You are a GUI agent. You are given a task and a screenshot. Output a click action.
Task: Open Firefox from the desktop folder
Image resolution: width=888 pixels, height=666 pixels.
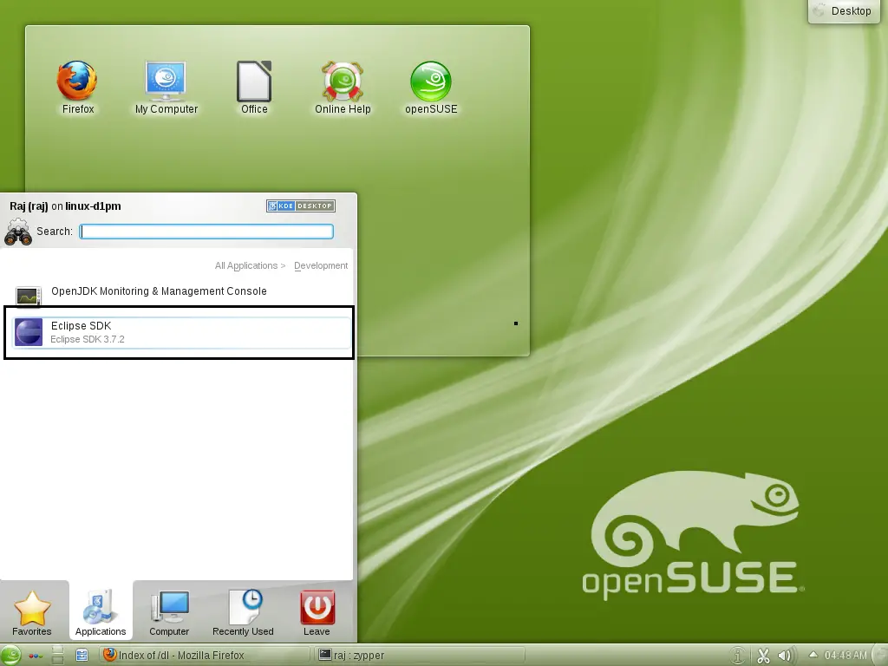77,88
